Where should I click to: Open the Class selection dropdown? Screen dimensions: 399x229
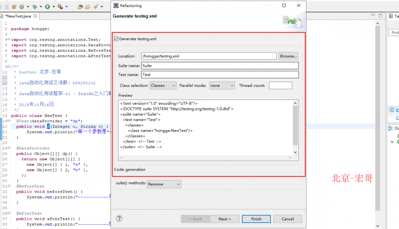[163, 86]
